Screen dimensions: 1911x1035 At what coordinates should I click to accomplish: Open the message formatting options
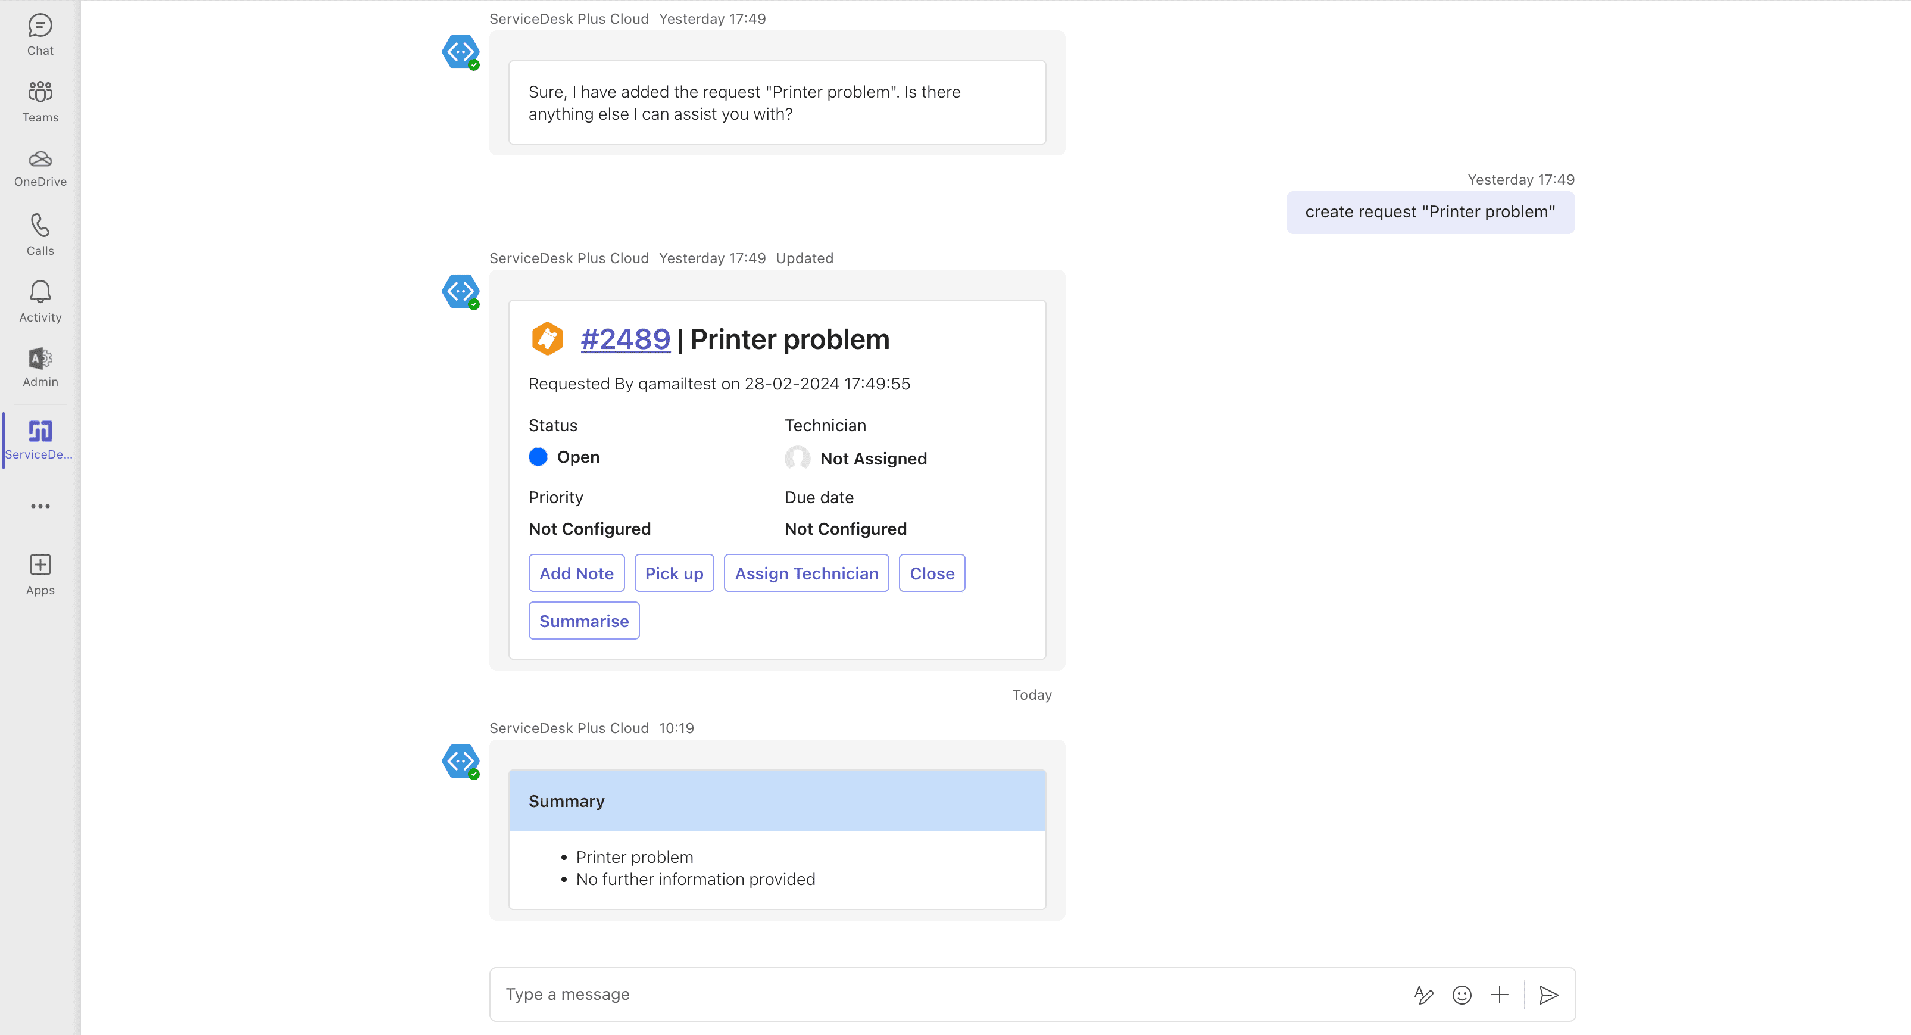[x=1423, y=995]
